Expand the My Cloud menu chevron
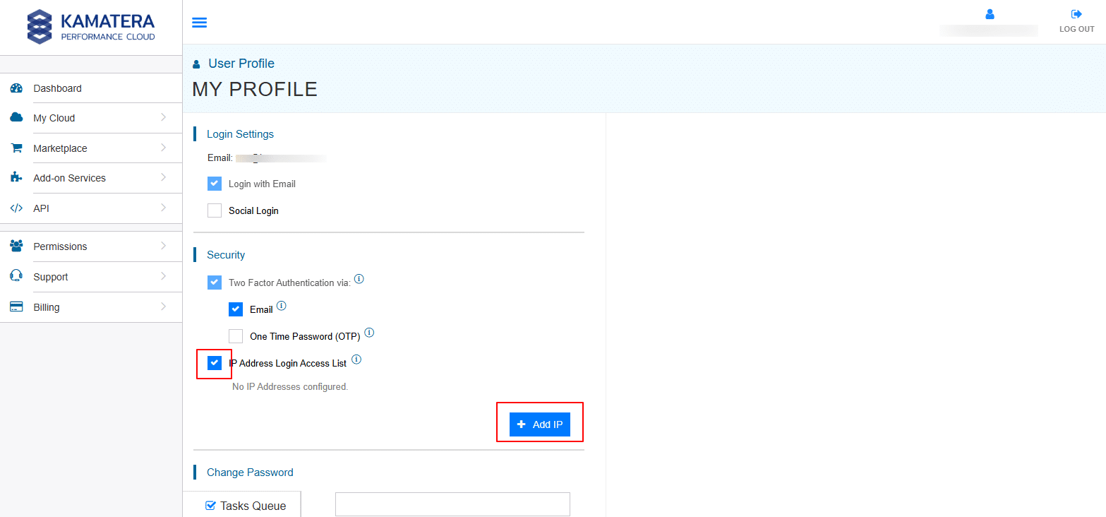This screenshot has width=1106, height=517. pyautogui.click(x=163, y=118)
